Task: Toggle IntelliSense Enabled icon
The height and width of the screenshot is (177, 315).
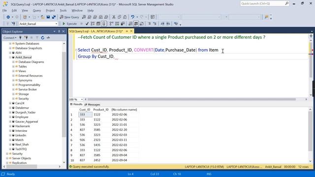Action: point(104,24)
